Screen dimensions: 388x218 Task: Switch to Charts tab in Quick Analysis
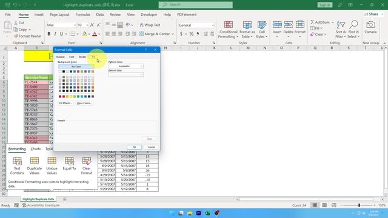pos(36,149)
